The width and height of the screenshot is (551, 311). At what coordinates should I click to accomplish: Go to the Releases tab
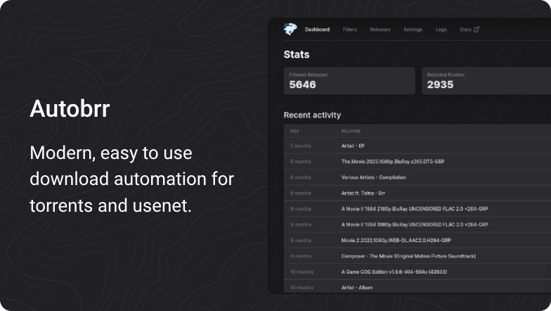[x=380, y=30]
